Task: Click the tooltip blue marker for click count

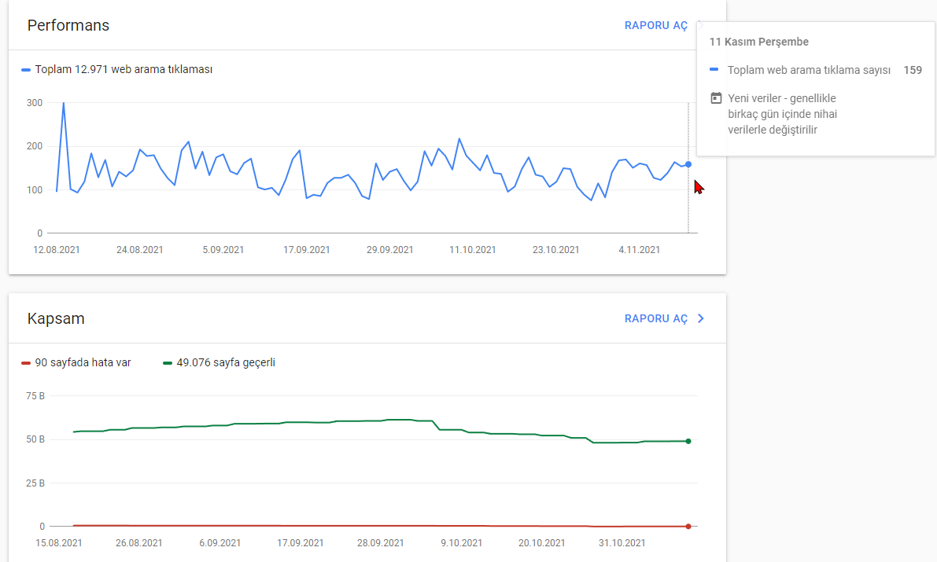Action: pos(714,69)
